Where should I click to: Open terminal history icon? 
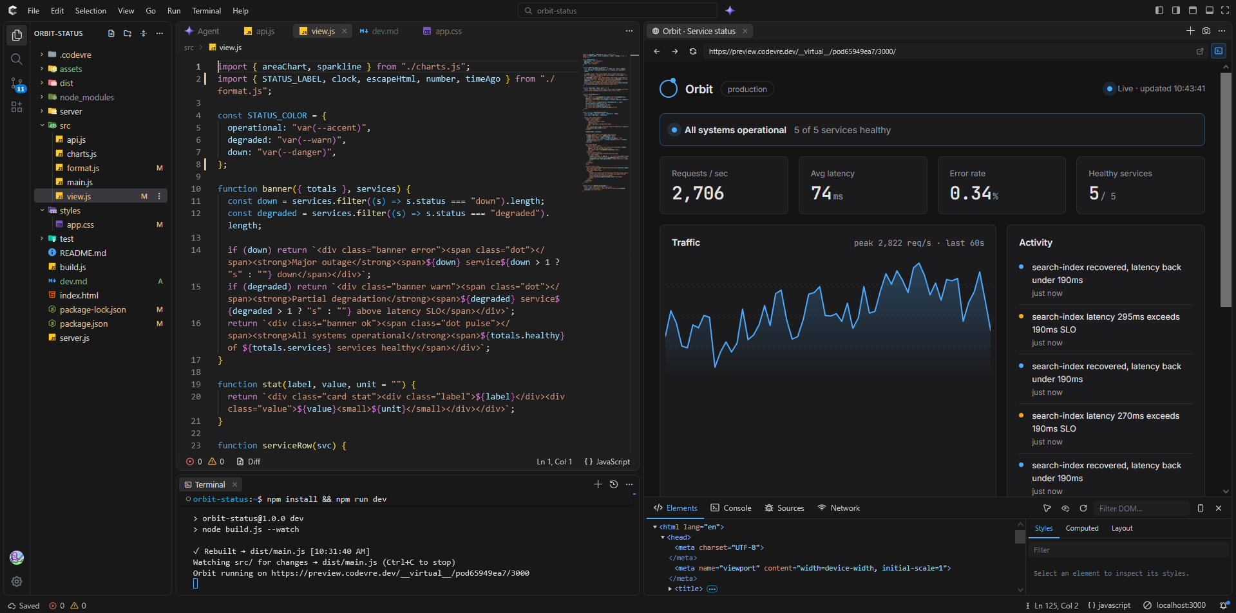tap(614, 484)
